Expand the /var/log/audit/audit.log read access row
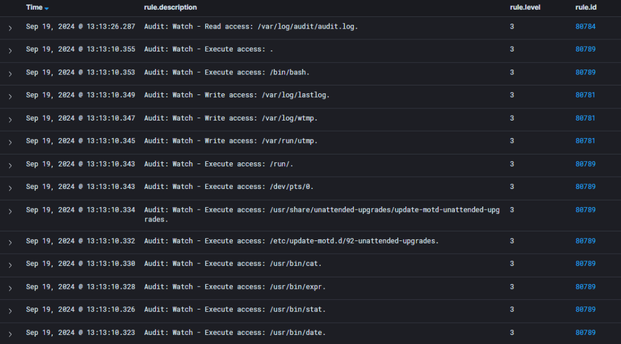Viewport: 621px width, 344px height. [x=10, y=27]
